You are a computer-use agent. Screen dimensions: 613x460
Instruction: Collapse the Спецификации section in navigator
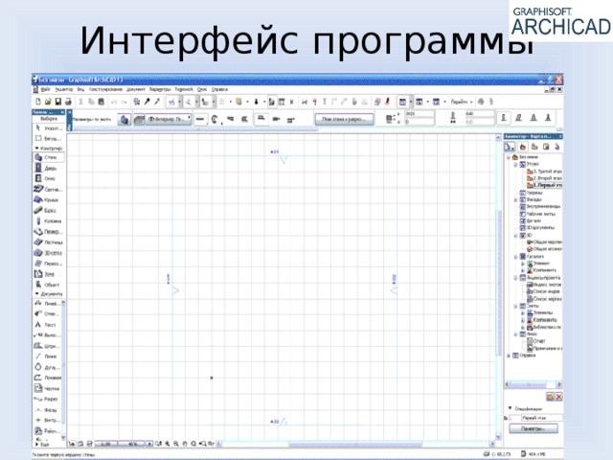point(510,408)
